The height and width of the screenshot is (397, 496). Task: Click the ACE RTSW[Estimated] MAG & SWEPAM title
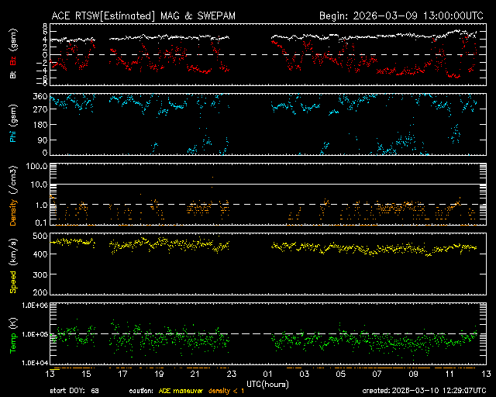pos(143,16)
